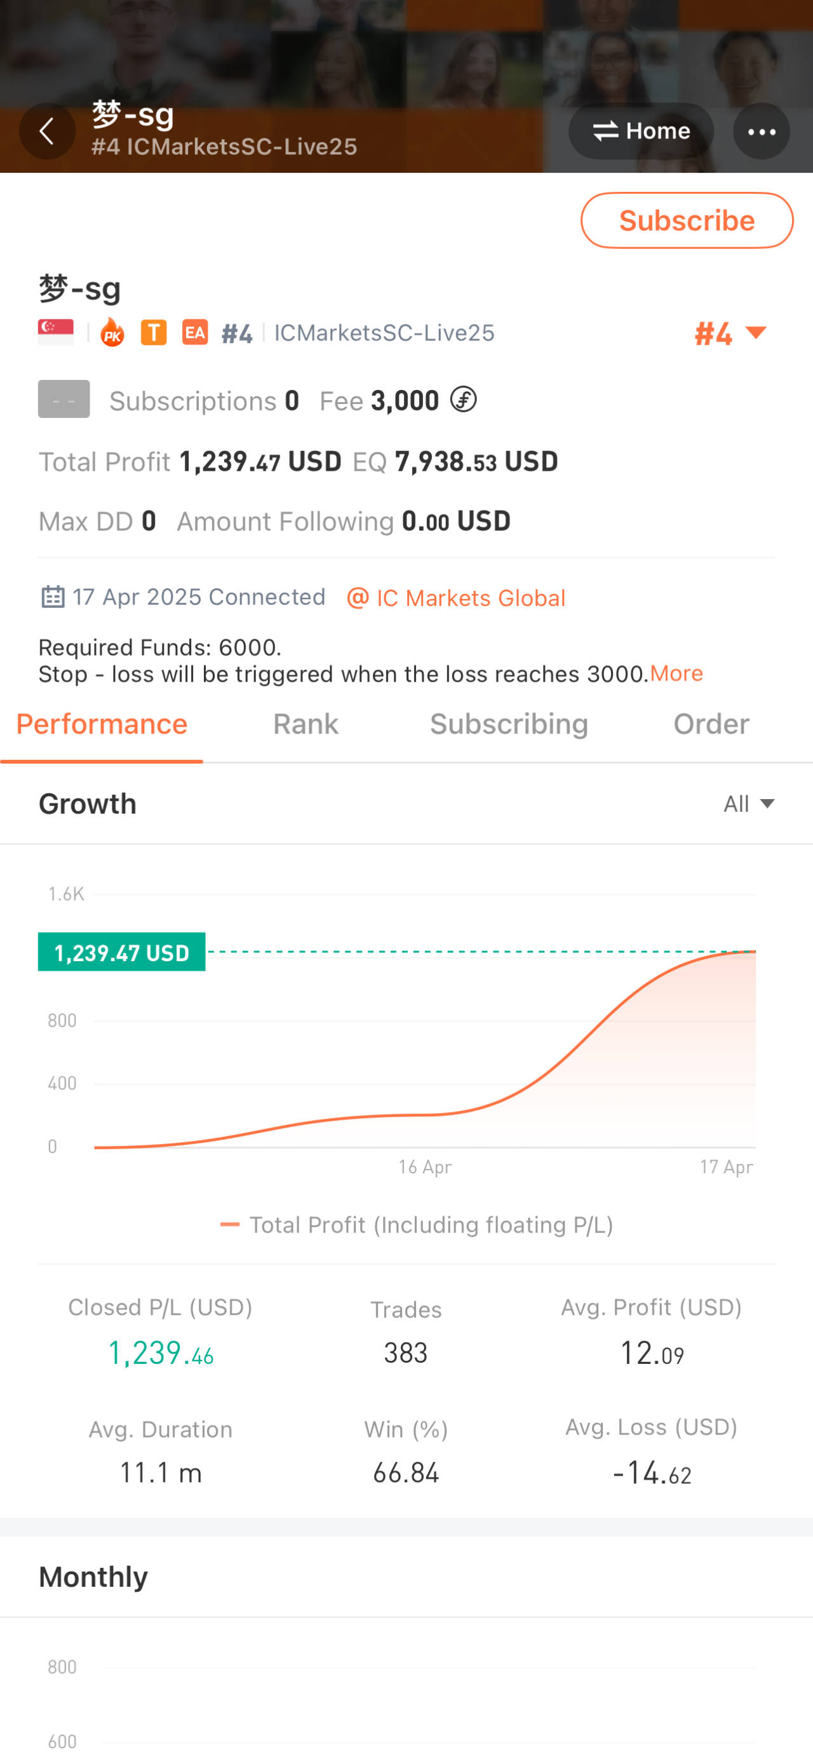
Task: Switch to the Rank tab
Action: tap(305, 724)
